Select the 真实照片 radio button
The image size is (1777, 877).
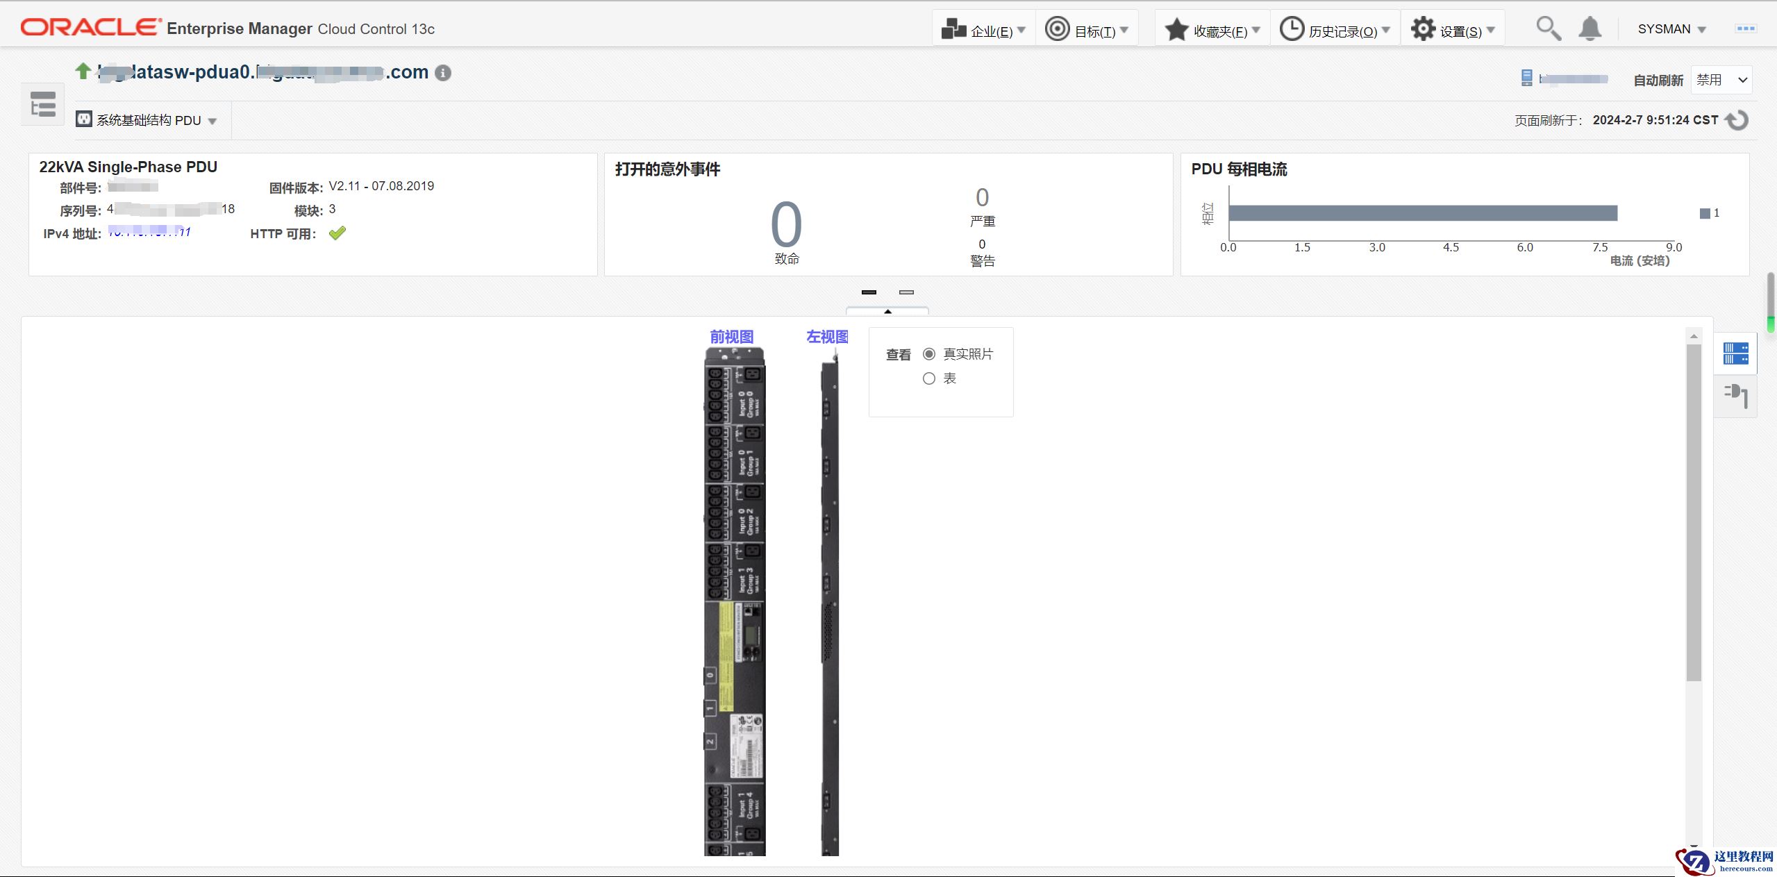[x=929, y=354]
